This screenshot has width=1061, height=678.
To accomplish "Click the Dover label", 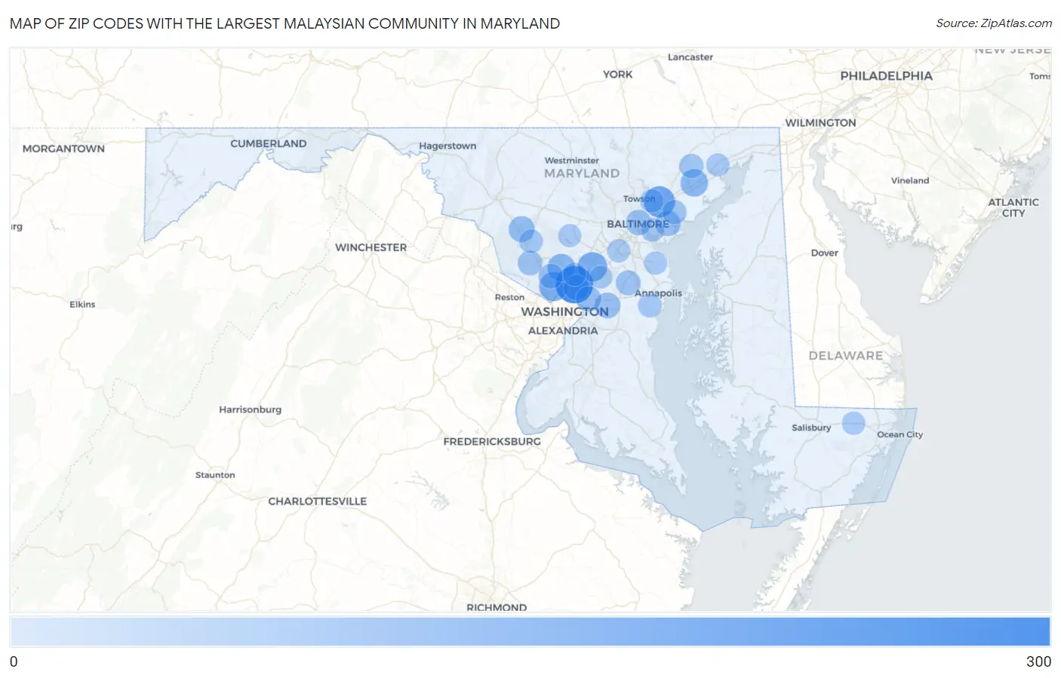I will pos(824,253).
